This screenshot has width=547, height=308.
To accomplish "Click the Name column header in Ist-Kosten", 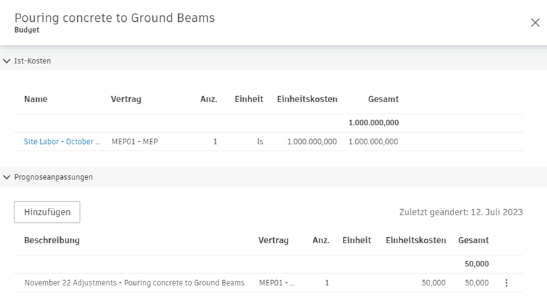I will (36, 99).
